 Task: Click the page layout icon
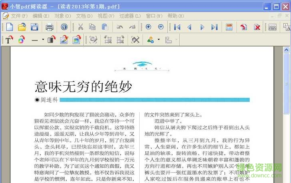click(229, 27)
